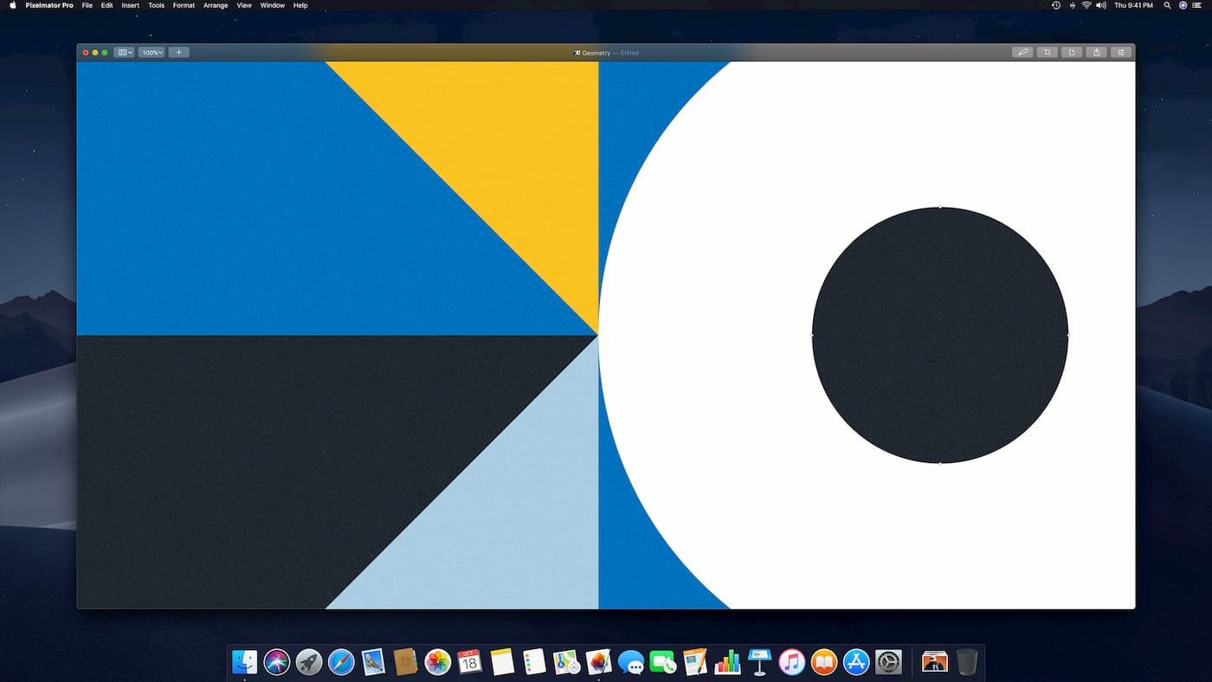Click the Export share icon in the toolbar
1212x682 pixels.
click(1096, 52)
